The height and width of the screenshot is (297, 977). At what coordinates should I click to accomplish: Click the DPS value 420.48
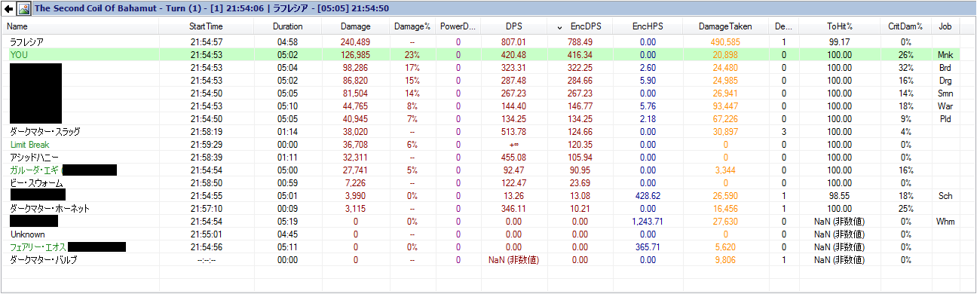pos(514,55)
